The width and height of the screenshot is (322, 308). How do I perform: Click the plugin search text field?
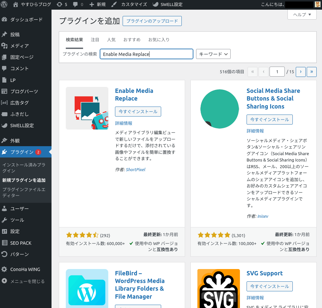[146, 54]
